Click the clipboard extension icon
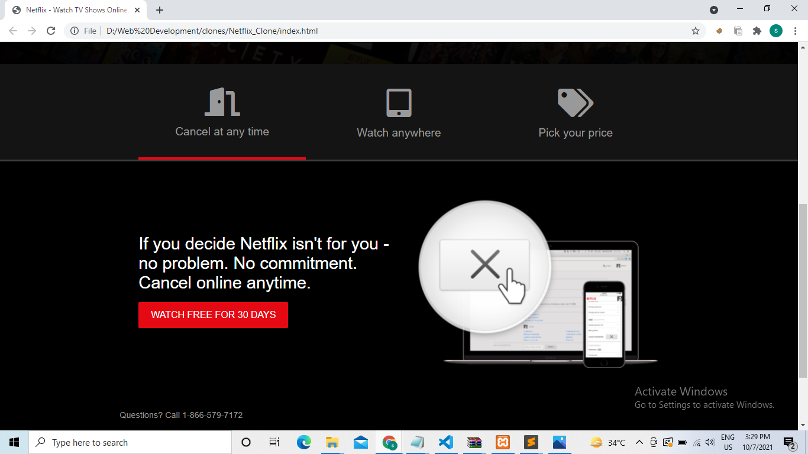 pyautogui.click(x=738, y=30)
